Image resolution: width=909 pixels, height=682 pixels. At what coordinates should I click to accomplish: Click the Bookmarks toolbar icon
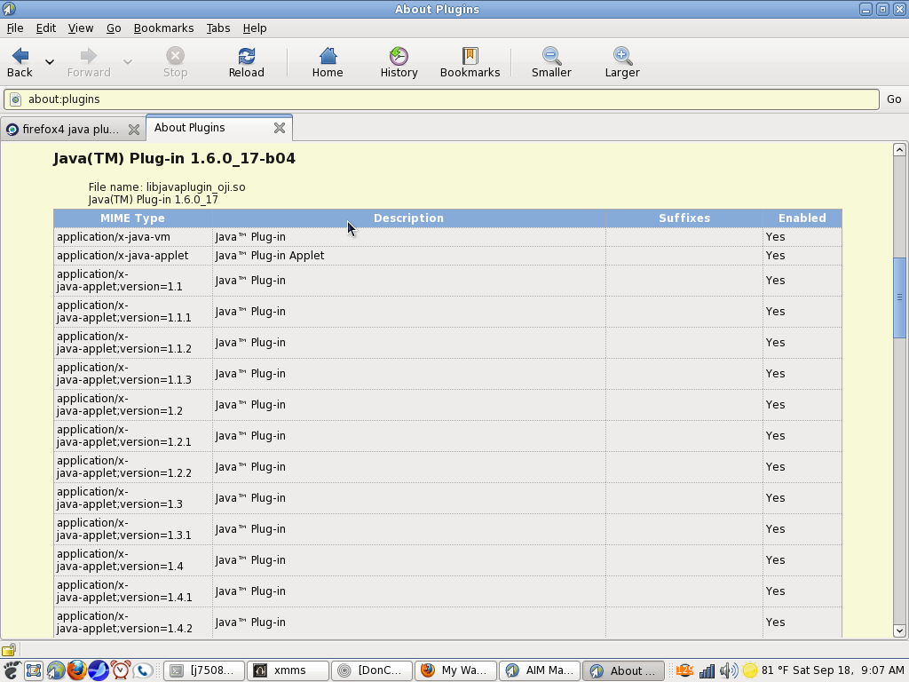[x=470, y=56]
